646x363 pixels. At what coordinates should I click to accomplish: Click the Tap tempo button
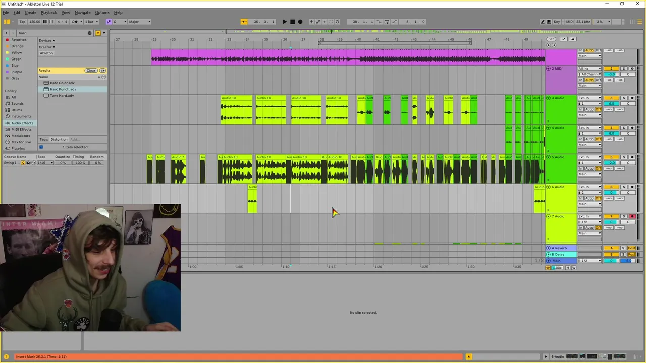click(22, 22)
